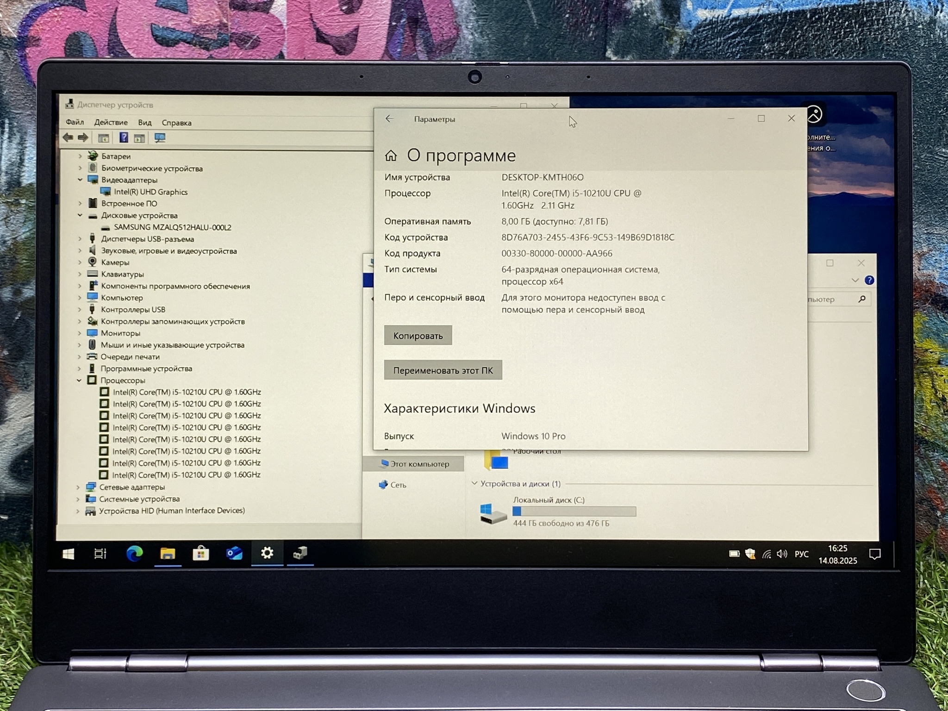This screenshot has height=711, width=948.
Task: Open Microsoft Edge from the taskbar
Action: (x=134, y=554)
